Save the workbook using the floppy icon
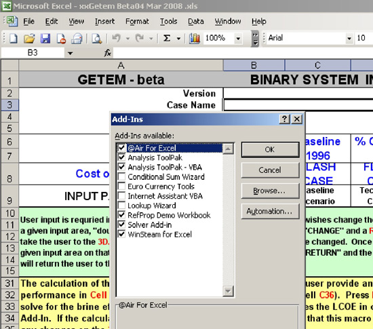The height and width of the screenshot is (329, 373). [45, 38]
